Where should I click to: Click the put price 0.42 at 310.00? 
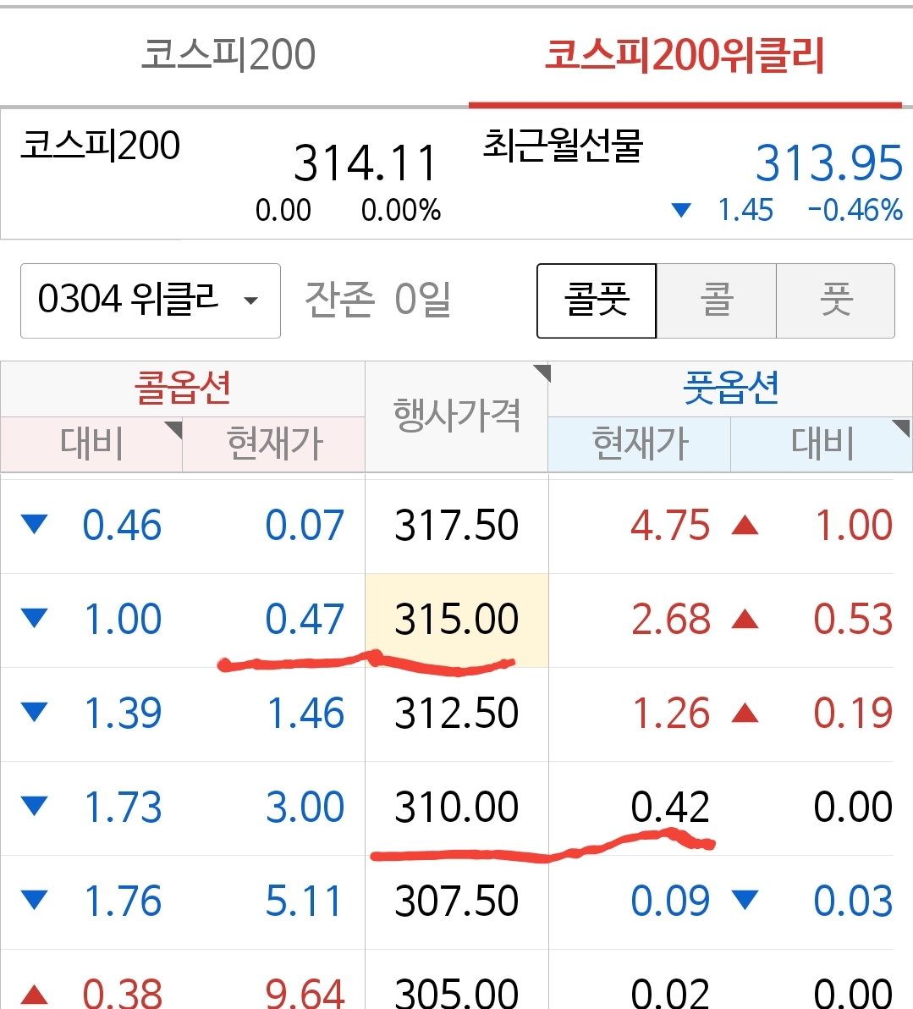669,808
